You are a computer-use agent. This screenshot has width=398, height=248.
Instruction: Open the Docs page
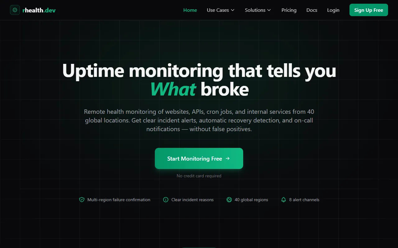(x=312, y=10)
